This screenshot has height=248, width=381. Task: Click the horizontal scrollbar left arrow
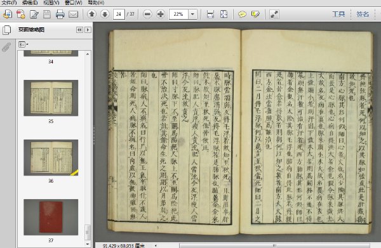point(156,245)
